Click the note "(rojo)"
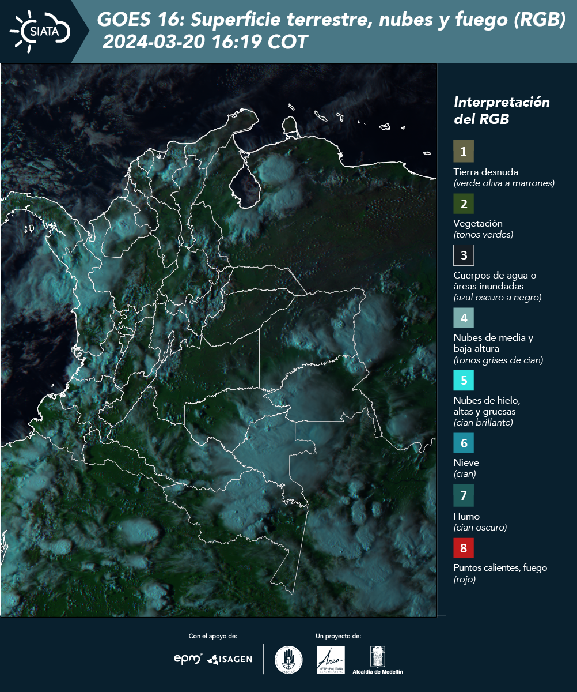The image size is (577, 692). [x=465, y=580]
